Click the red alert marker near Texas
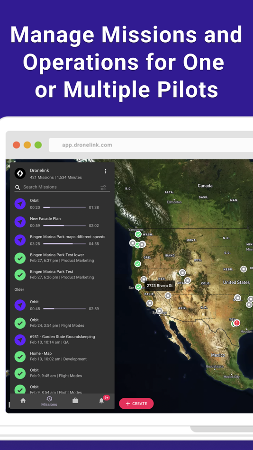This screenshot has height=450, width=253. click(x=236, y=323)
